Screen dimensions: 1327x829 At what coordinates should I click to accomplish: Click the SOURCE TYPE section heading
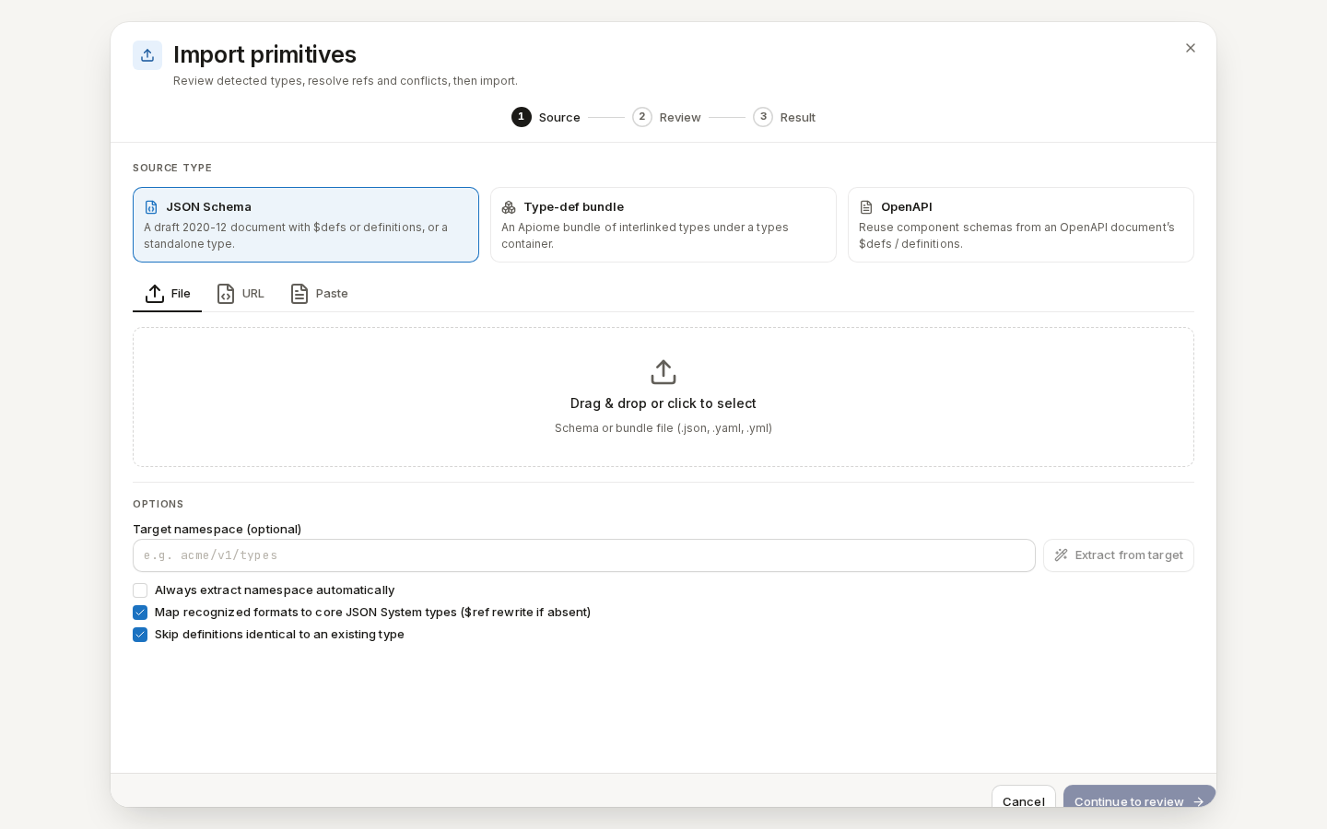[172, 168]
